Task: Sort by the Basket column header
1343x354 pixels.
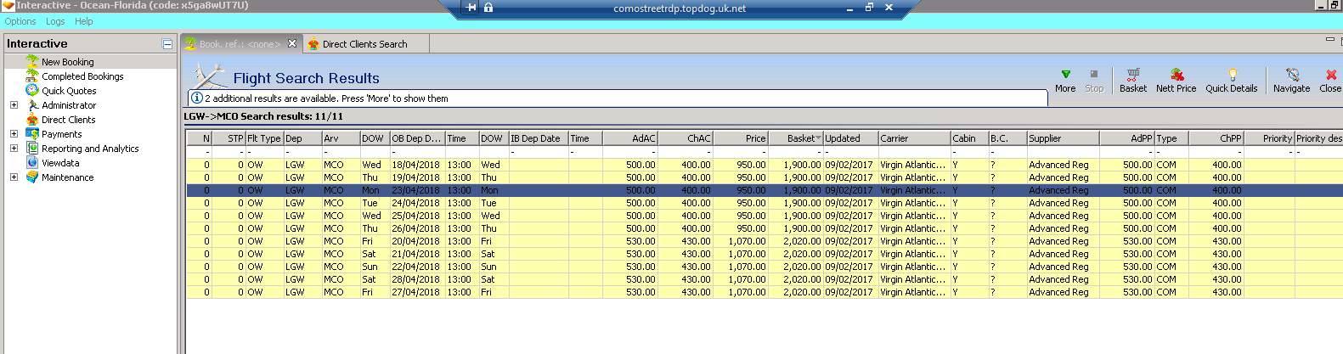Action: 796,138
